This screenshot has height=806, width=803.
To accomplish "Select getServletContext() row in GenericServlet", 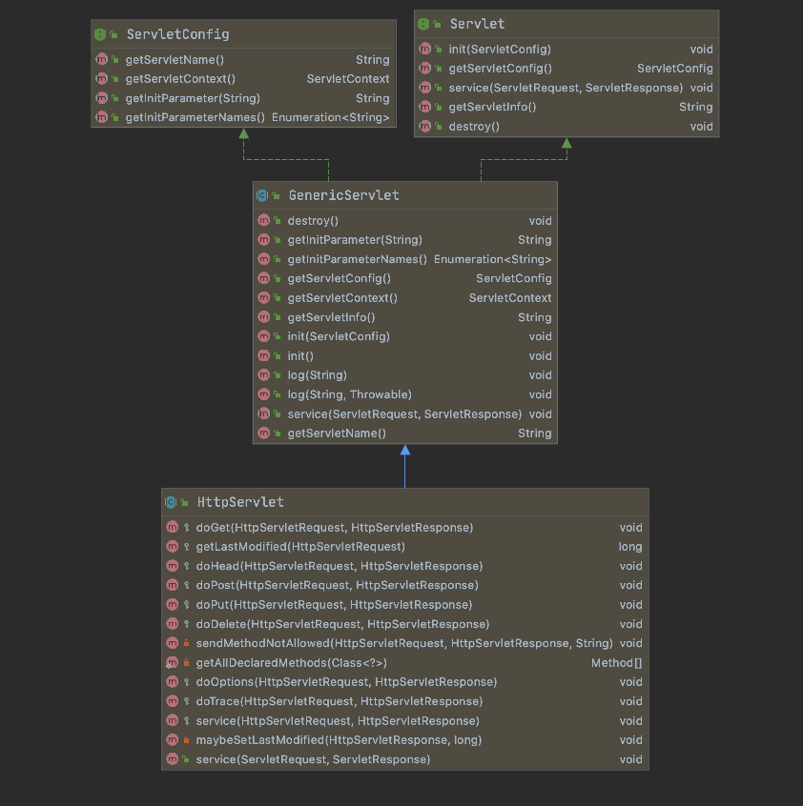I will tap(405, 297).
